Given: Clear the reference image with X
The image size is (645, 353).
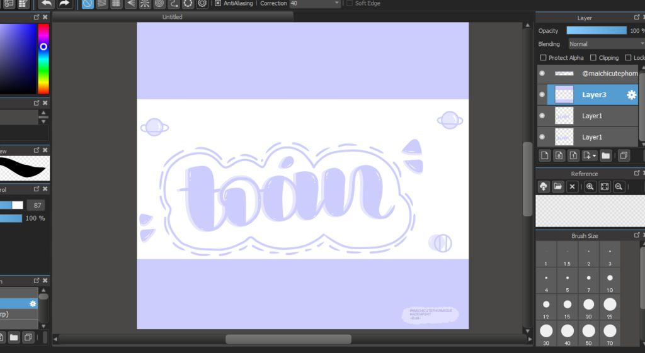Looking at the screenshot, I should coord(572,187).
